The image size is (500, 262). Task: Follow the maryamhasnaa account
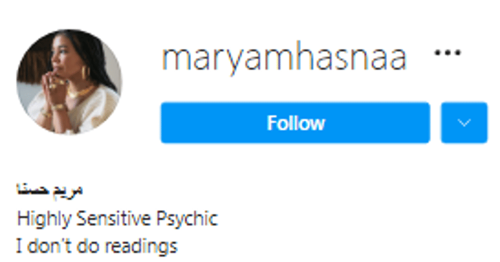coord(295,122)
